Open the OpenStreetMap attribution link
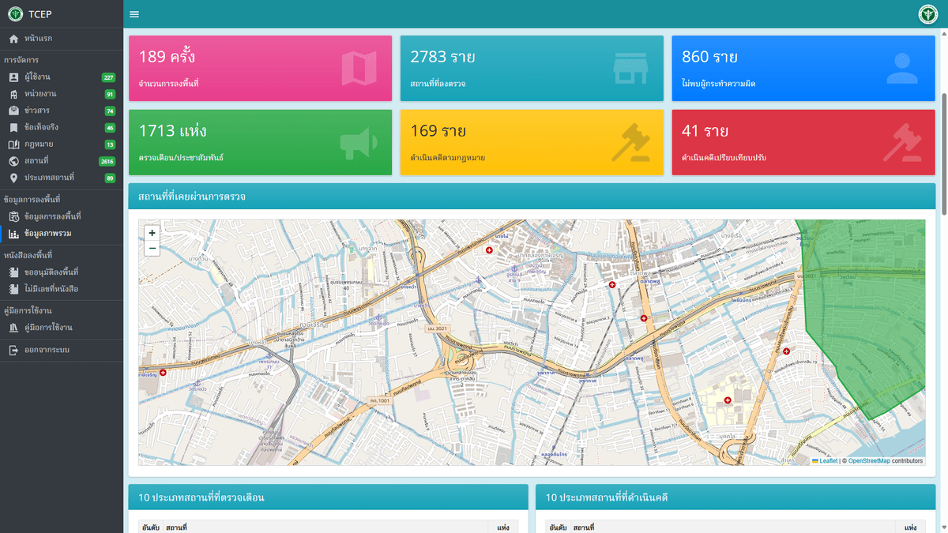 tap(869, 461)
